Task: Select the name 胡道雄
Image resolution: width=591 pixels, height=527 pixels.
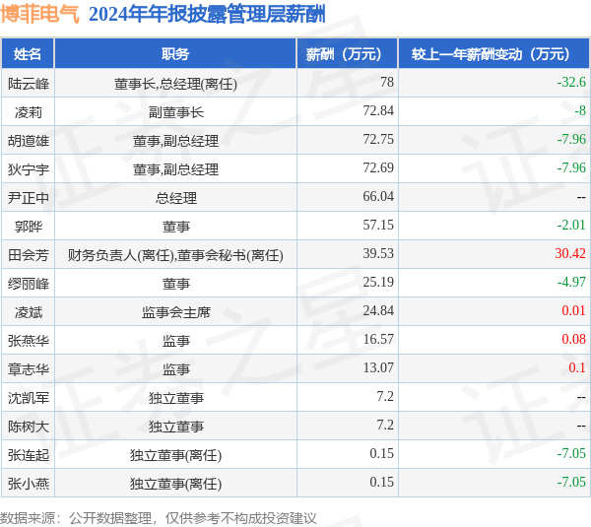Action: (x=29, y=141)
